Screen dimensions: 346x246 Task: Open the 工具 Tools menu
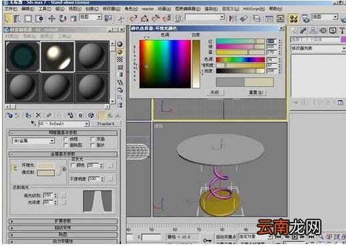point(45,9)
